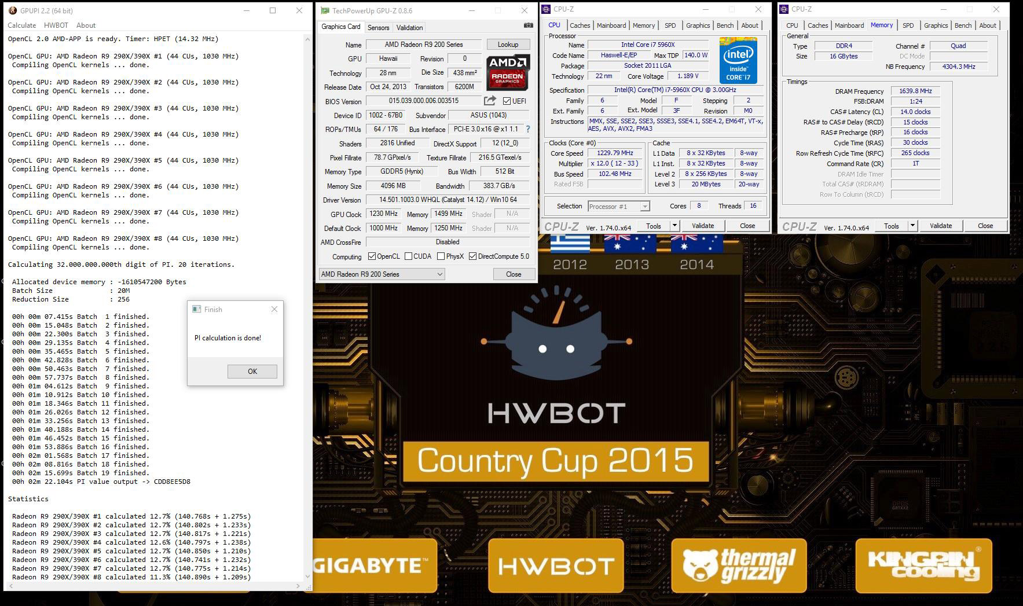Expand Tools dropdown arrow in left CPU-Z
Screen dimensions: 1023x606
pos(674,226)
